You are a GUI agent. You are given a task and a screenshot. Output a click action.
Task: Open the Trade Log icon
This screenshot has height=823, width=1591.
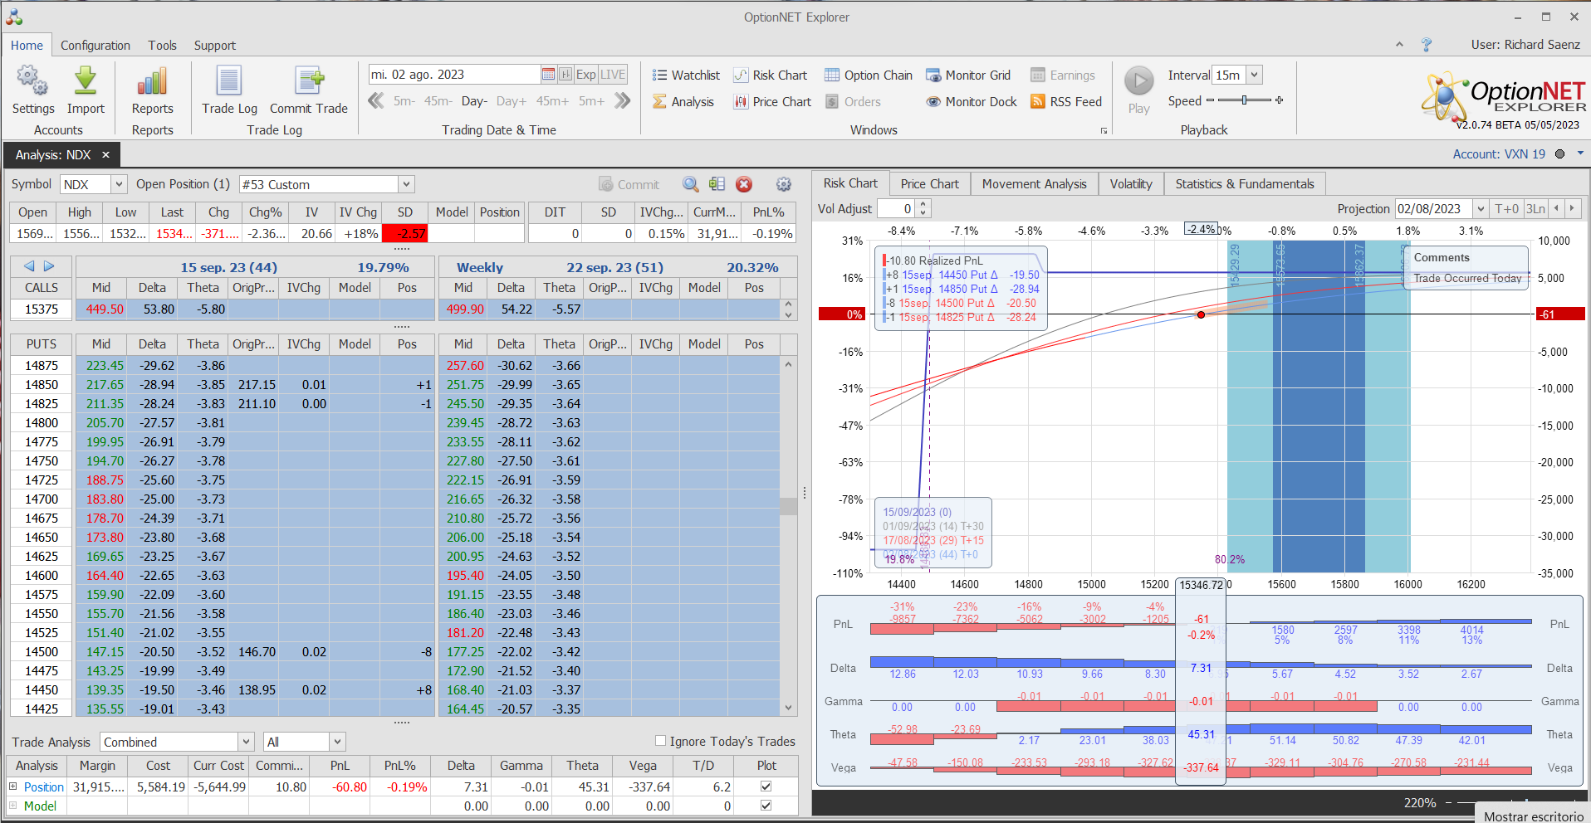point(229,81)
